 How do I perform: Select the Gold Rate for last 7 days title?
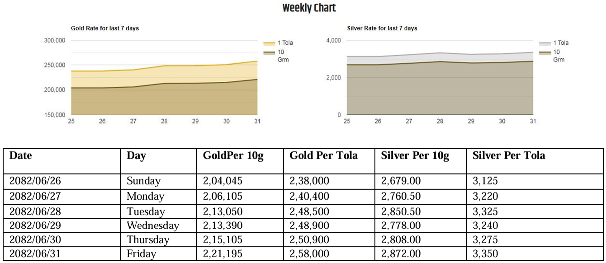coord(105,28)
